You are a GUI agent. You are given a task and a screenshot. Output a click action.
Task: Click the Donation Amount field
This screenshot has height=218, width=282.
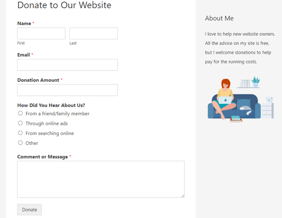pos(68,90)
